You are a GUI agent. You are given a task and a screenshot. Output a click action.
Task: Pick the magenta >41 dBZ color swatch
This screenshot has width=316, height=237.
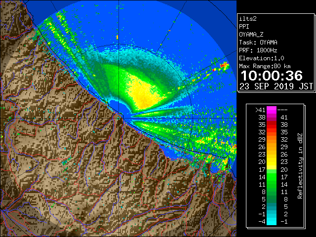272,110
